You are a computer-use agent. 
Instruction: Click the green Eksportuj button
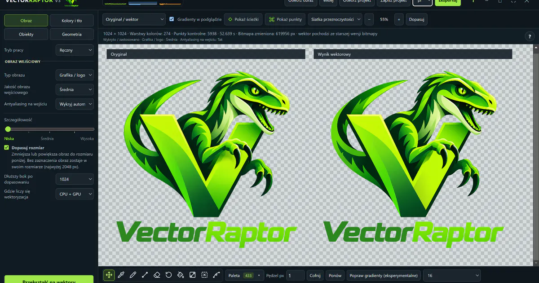(x=448, y=2)
